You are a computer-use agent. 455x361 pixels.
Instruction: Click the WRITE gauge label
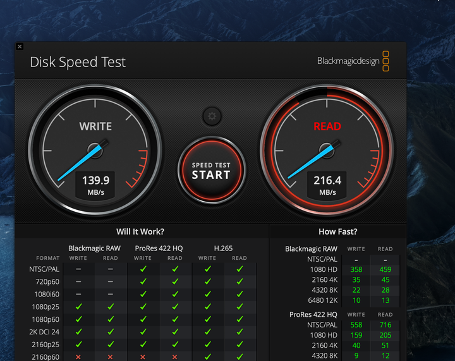pos(95,126)
